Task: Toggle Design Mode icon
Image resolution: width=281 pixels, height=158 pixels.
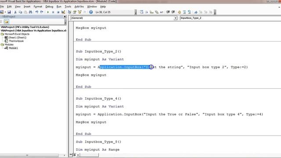Action: [x=63, y=12]
